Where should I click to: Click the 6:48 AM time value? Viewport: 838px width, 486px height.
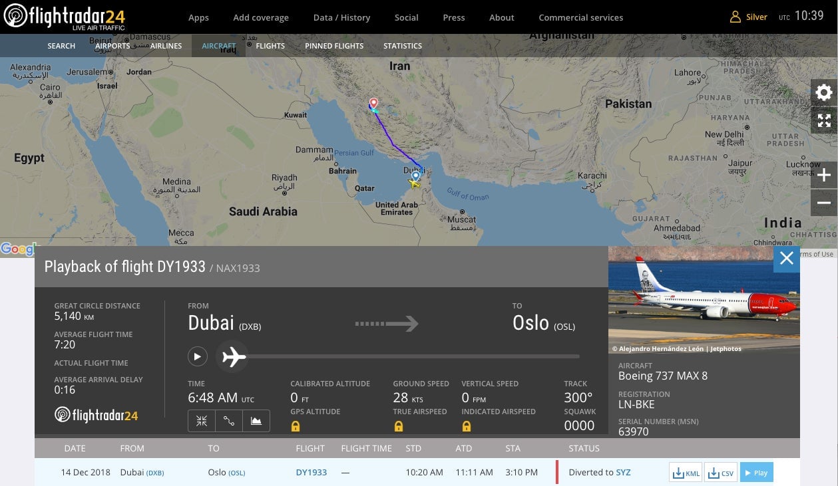click(x=213, y=398)
